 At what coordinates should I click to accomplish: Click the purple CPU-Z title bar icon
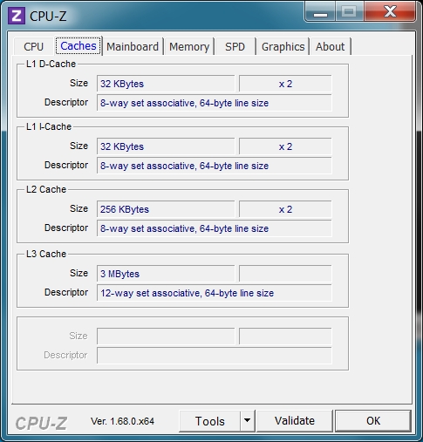[17, 16]
